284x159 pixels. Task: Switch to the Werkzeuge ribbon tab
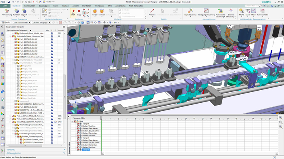[x=99, y=6]
